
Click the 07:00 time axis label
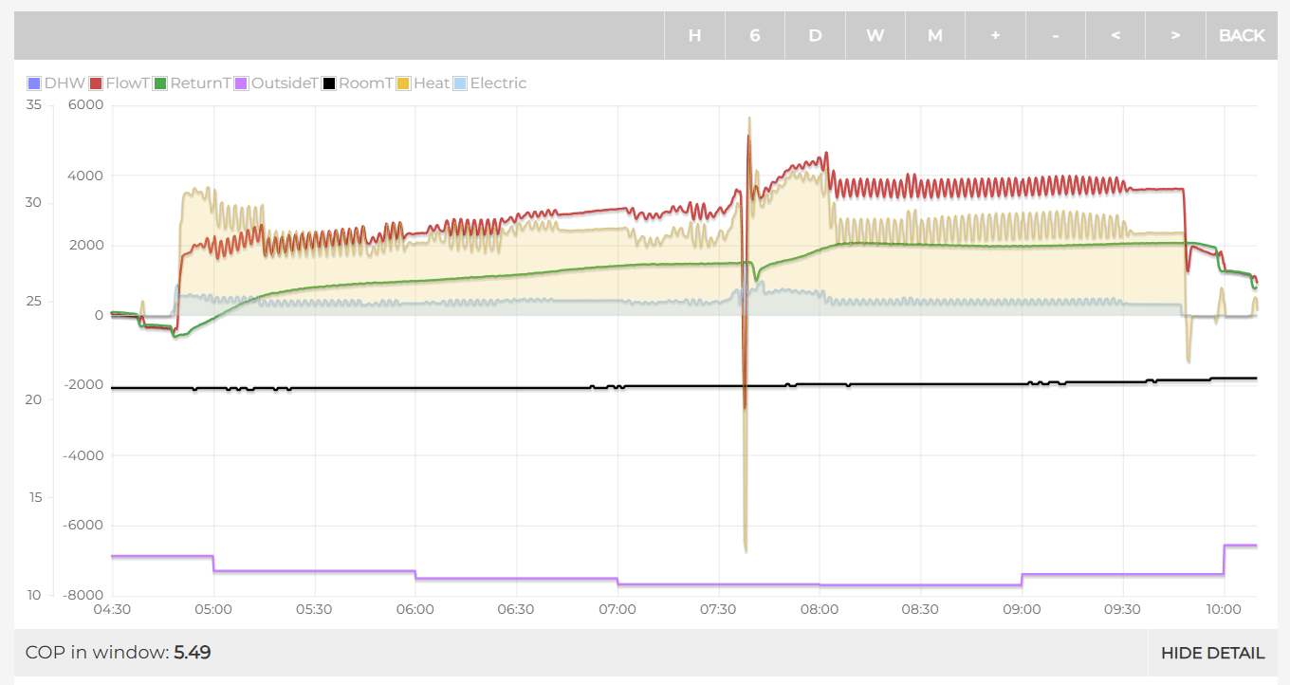coord(617,609)
